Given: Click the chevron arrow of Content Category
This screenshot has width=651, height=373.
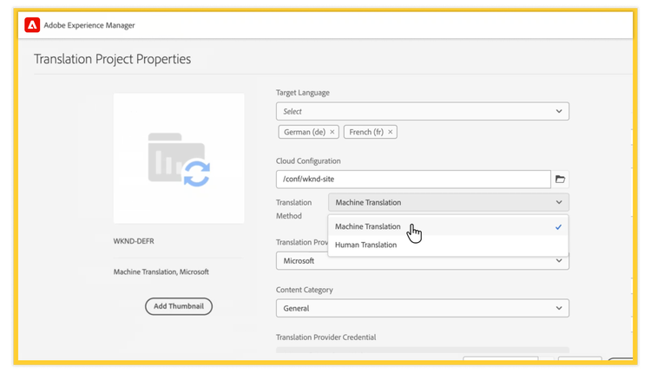Looking at the screenshot, I should (558, 308).
